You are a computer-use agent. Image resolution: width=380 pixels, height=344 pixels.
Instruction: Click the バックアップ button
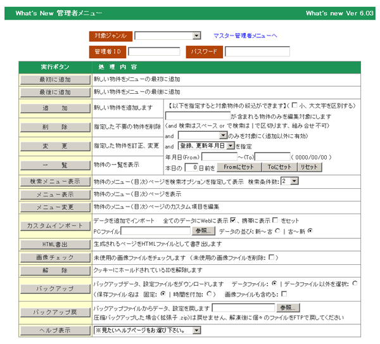(55, 289)
